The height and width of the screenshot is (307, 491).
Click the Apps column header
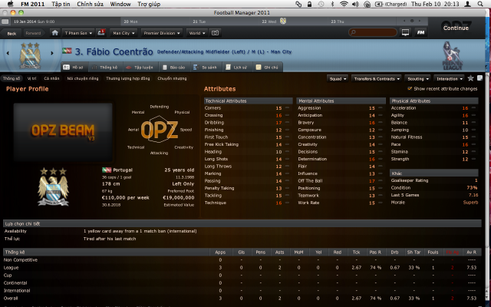point(220,253)
